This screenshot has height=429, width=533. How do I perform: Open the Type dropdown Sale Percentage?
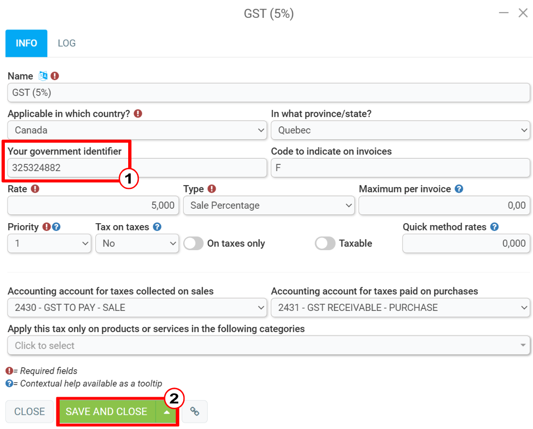[268, 205]
